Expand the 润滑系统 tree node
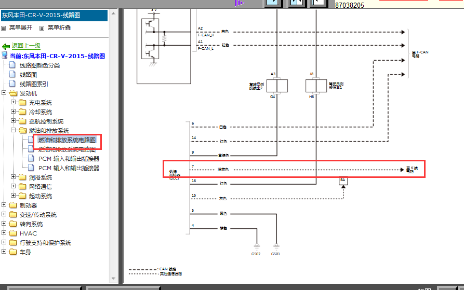This screenshot has height=290, width=464. [x=13, y=176]
